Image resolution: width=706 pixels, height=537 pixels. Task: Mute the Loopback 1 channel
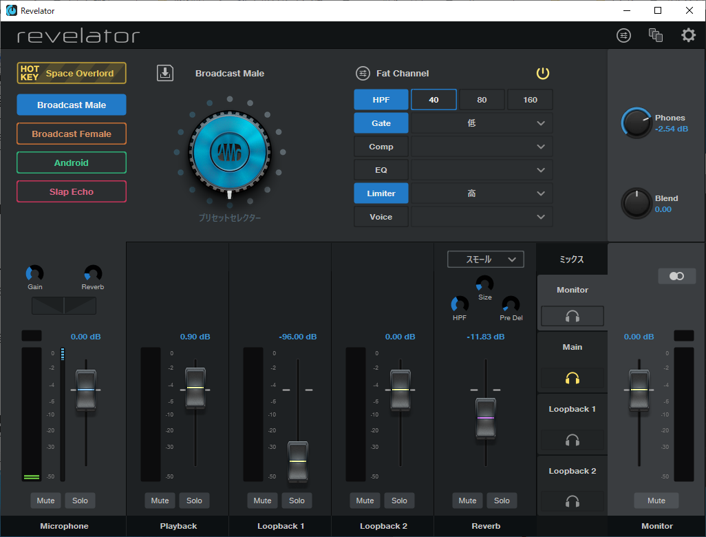(x=262, y=501)
